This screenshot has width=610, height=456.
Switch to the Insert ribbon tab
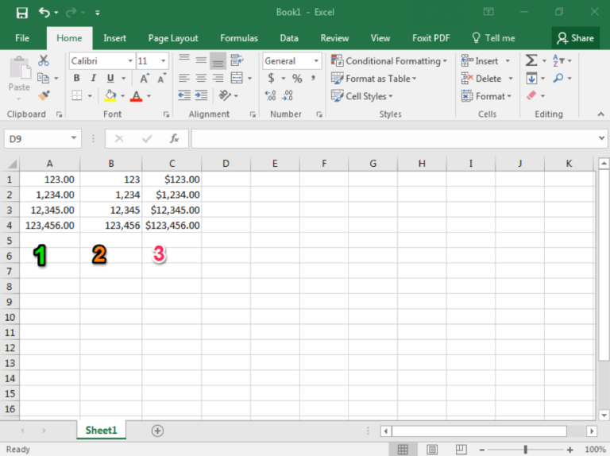tap(114, 38)
